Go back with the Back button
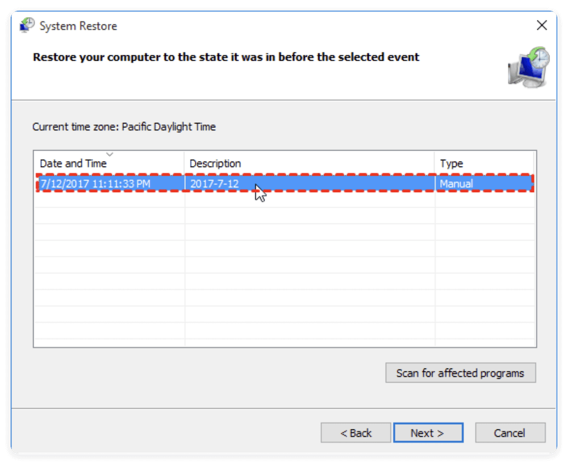 point(356,433)
